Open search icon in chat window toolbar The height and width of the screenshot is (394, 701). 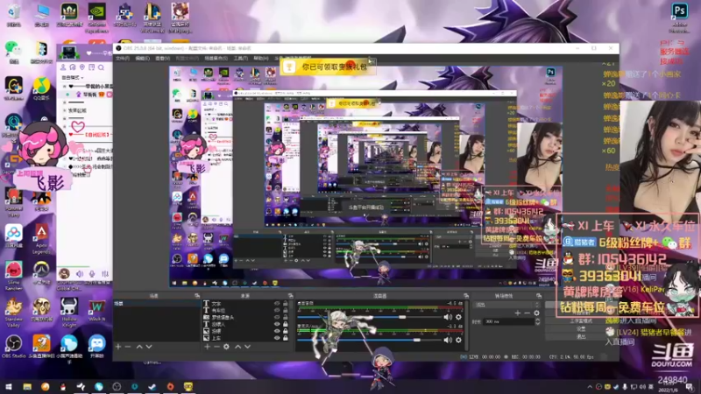pos(101,67)
